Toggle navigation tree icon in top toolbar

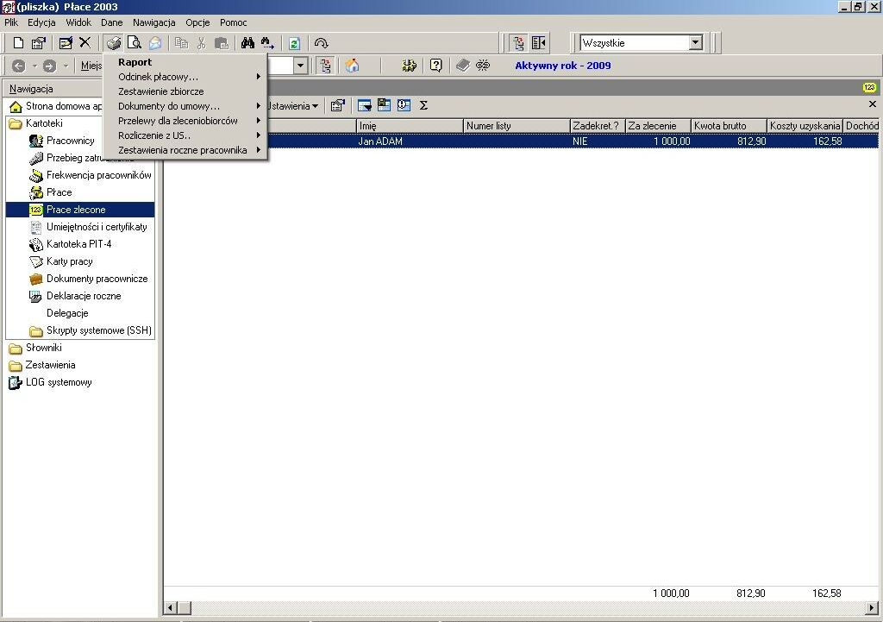(x=518, y=43)
